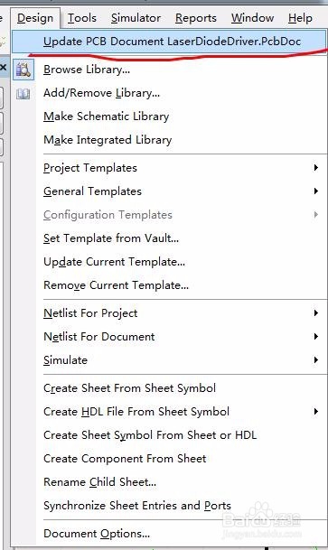
Task: Click the Browse Library binoculars icon
Action: [x=23, y=70]
